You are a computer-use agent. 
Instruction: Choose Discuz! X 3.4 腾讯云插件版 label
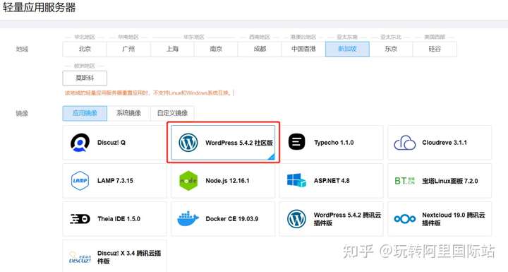[x=129, y=257]
